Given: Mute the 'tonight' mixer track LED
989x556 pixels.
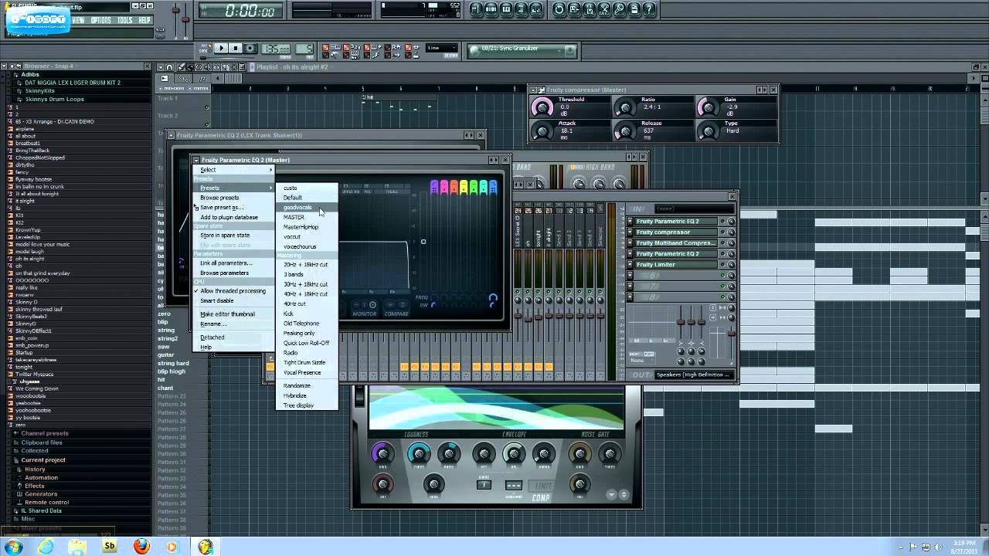Looking at the screenshot, I should [538, 292].
